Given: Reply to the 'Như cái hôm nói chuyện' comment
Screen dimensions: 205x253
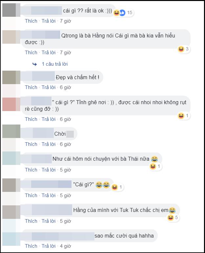Looking at the screenshot, I should 49,170.
